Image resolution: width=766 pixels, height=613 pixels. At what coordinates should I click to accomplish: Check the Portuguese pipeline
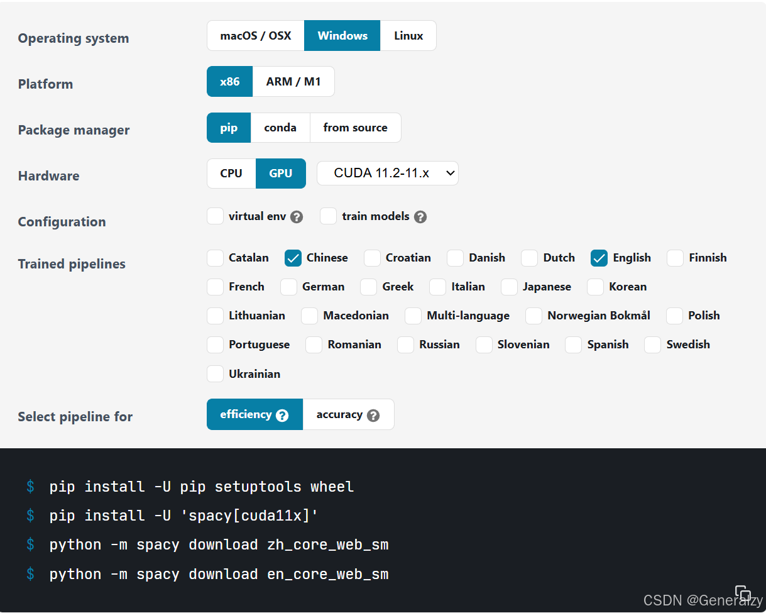[x=216, y=345]
